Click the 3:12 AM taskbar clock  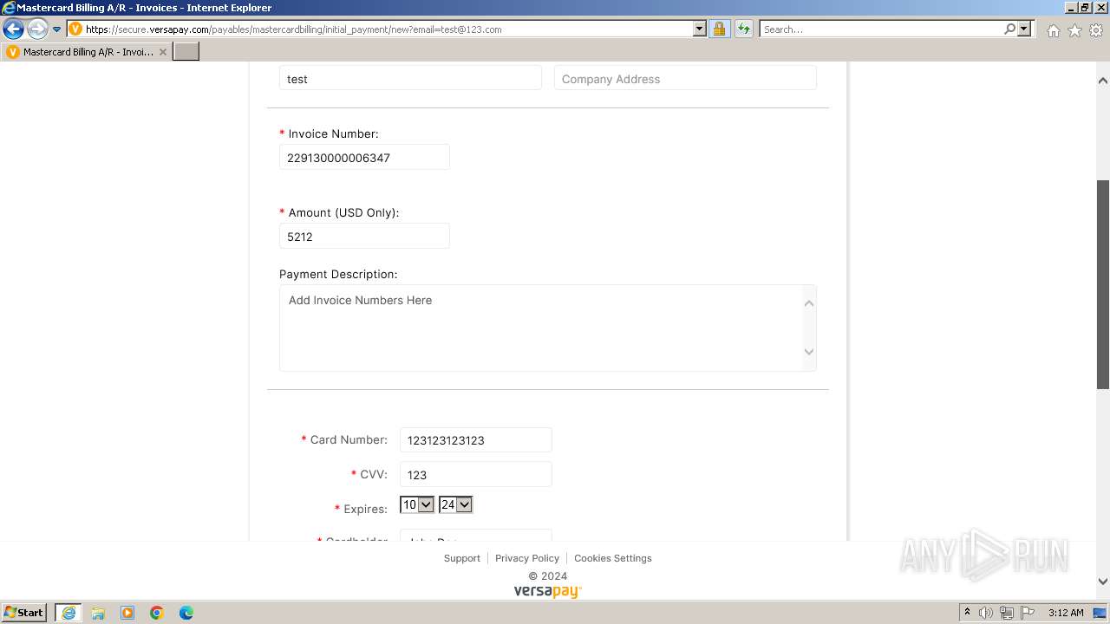[x=1066, y=613]
